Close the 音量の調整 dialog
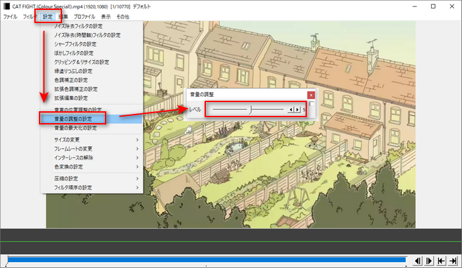The width and height of the screenshot is (462, 268). point(310,95)
